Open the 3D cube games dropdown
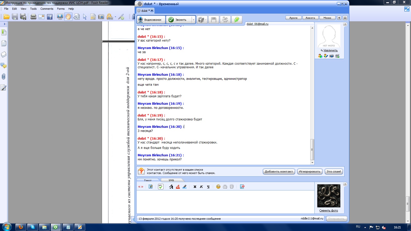The image size is (411, 231). pyautogui.click(x=202, y=20)
